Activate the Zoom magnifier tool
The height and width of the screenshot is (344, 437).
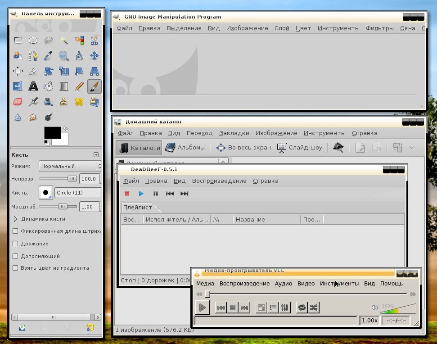(64, 56)
